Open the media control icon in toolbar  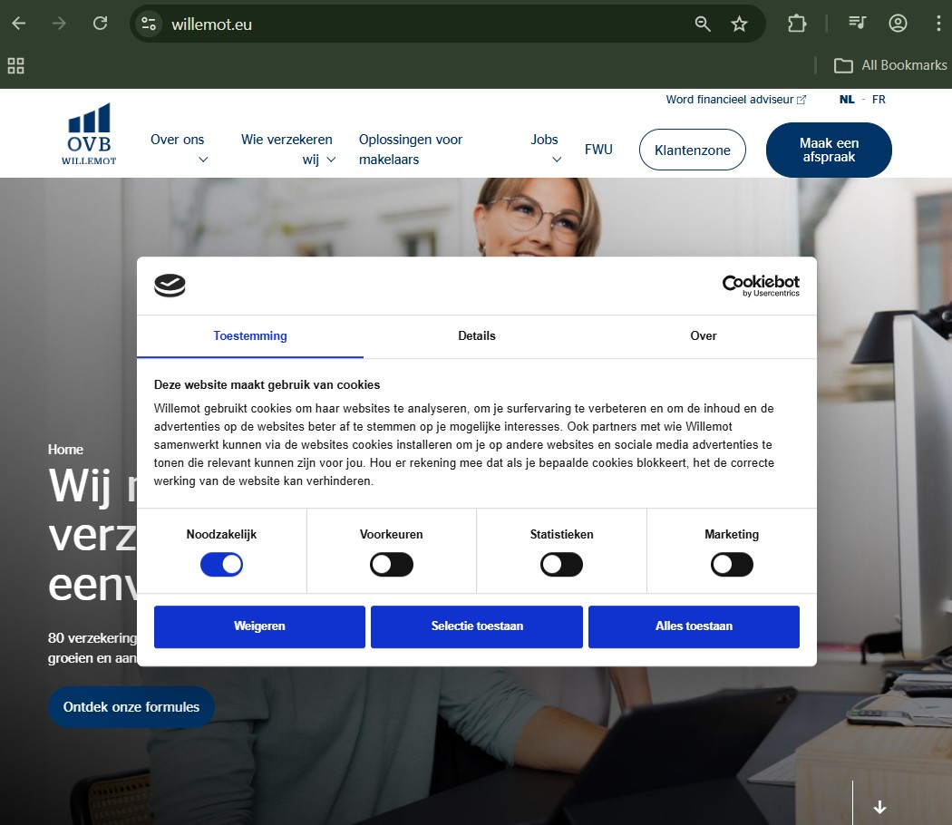coord(857,24)
